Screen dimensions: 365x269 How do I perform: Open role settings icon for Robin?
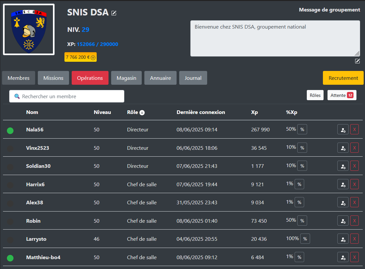[343, 221]
